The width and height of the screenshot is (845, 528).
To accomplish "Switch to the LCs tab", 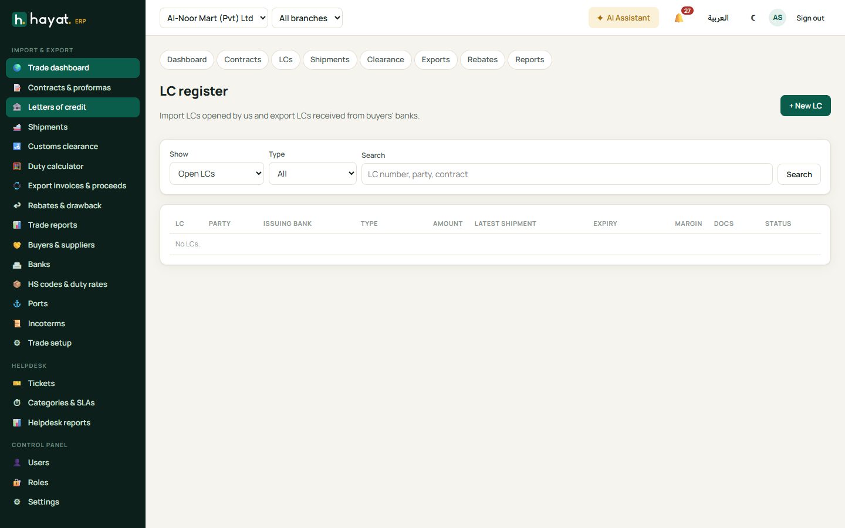I will [x=286, y=60].
